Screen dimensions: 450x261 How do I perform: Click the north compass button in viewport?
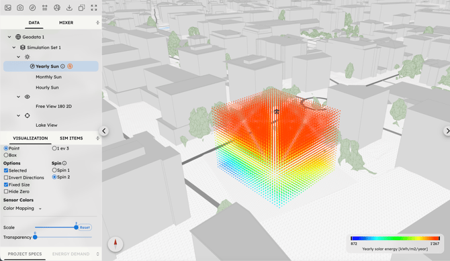116,244
